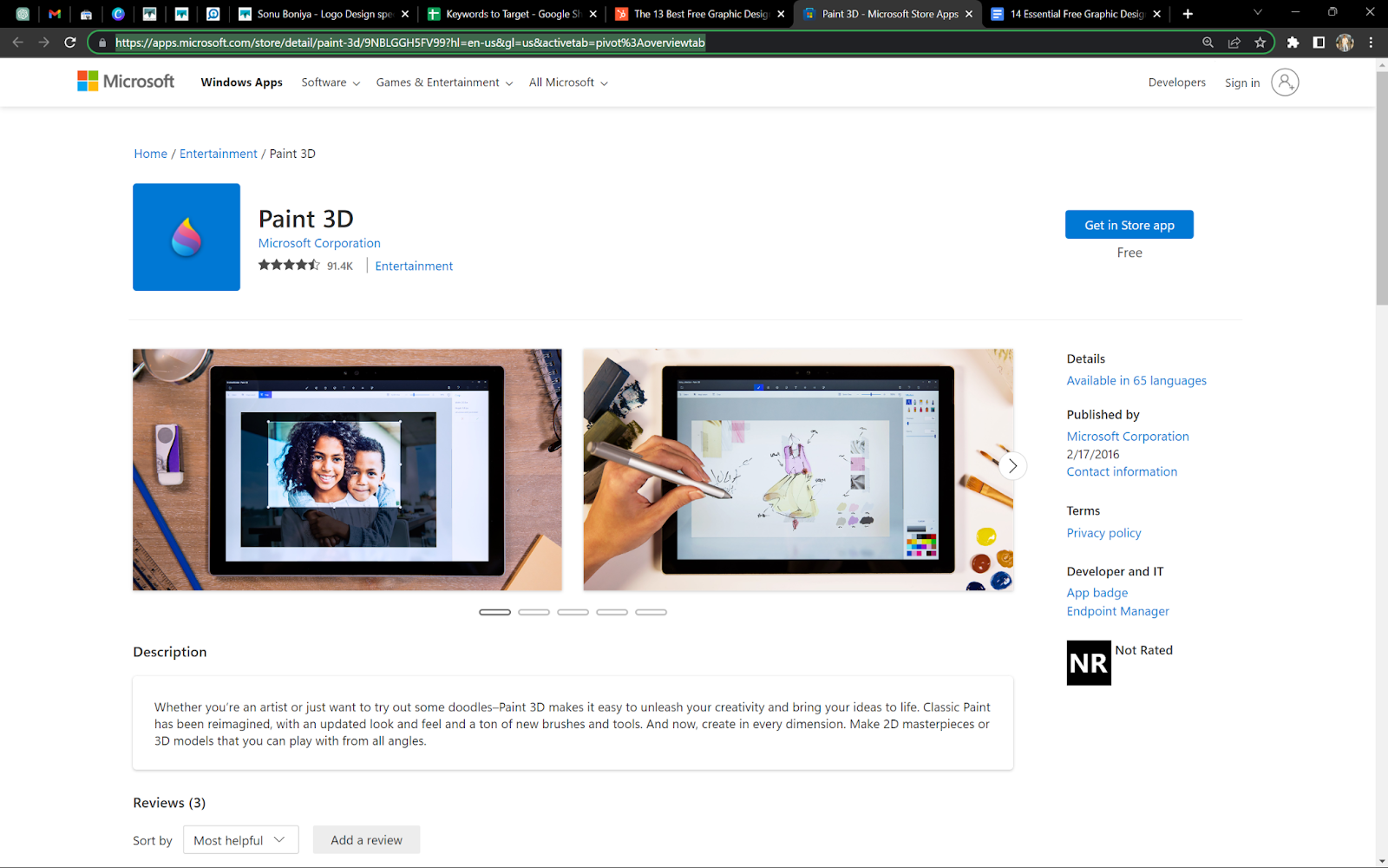The image size is (1388, 868).
Task: View site security lock info
Action: click(102, 43)
